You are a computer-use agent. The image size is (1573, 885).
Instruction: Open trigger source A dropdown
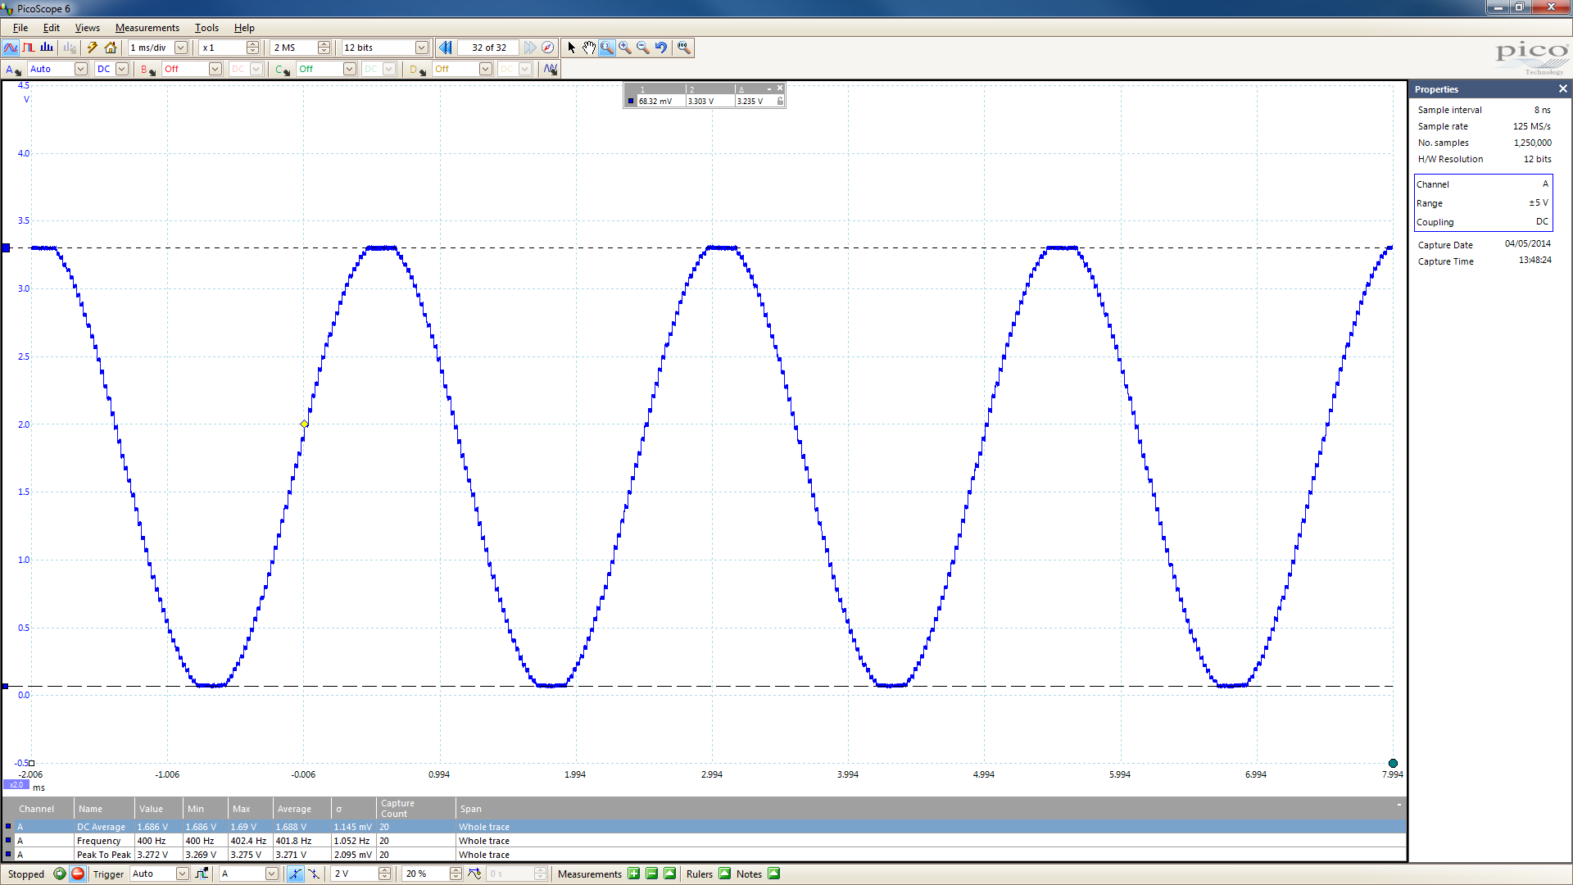(x=271, y=874)
